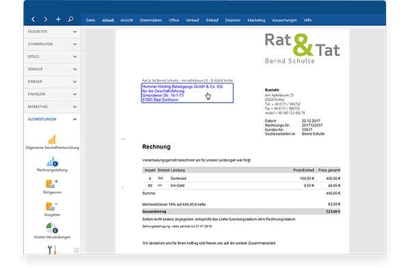This screenshot has height=268, width=410.
Task: Open the Aktuell menu
Action: pyautogui.click(x=108, y=20)
